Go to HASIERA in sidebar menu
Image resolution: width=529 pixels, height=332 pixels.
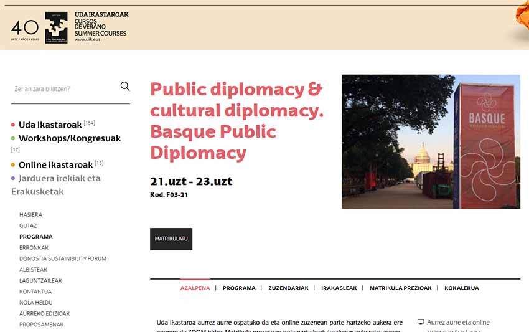(30, 215)
